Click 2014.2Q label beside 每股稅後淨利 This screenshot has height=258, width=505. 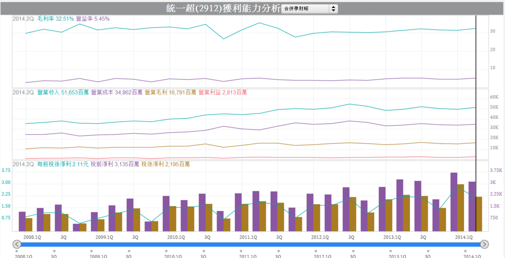[23, 164]
